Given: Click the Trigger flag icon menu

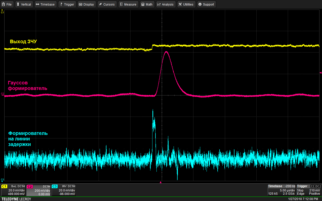Looking at the screenshot, I should point(67,4).
